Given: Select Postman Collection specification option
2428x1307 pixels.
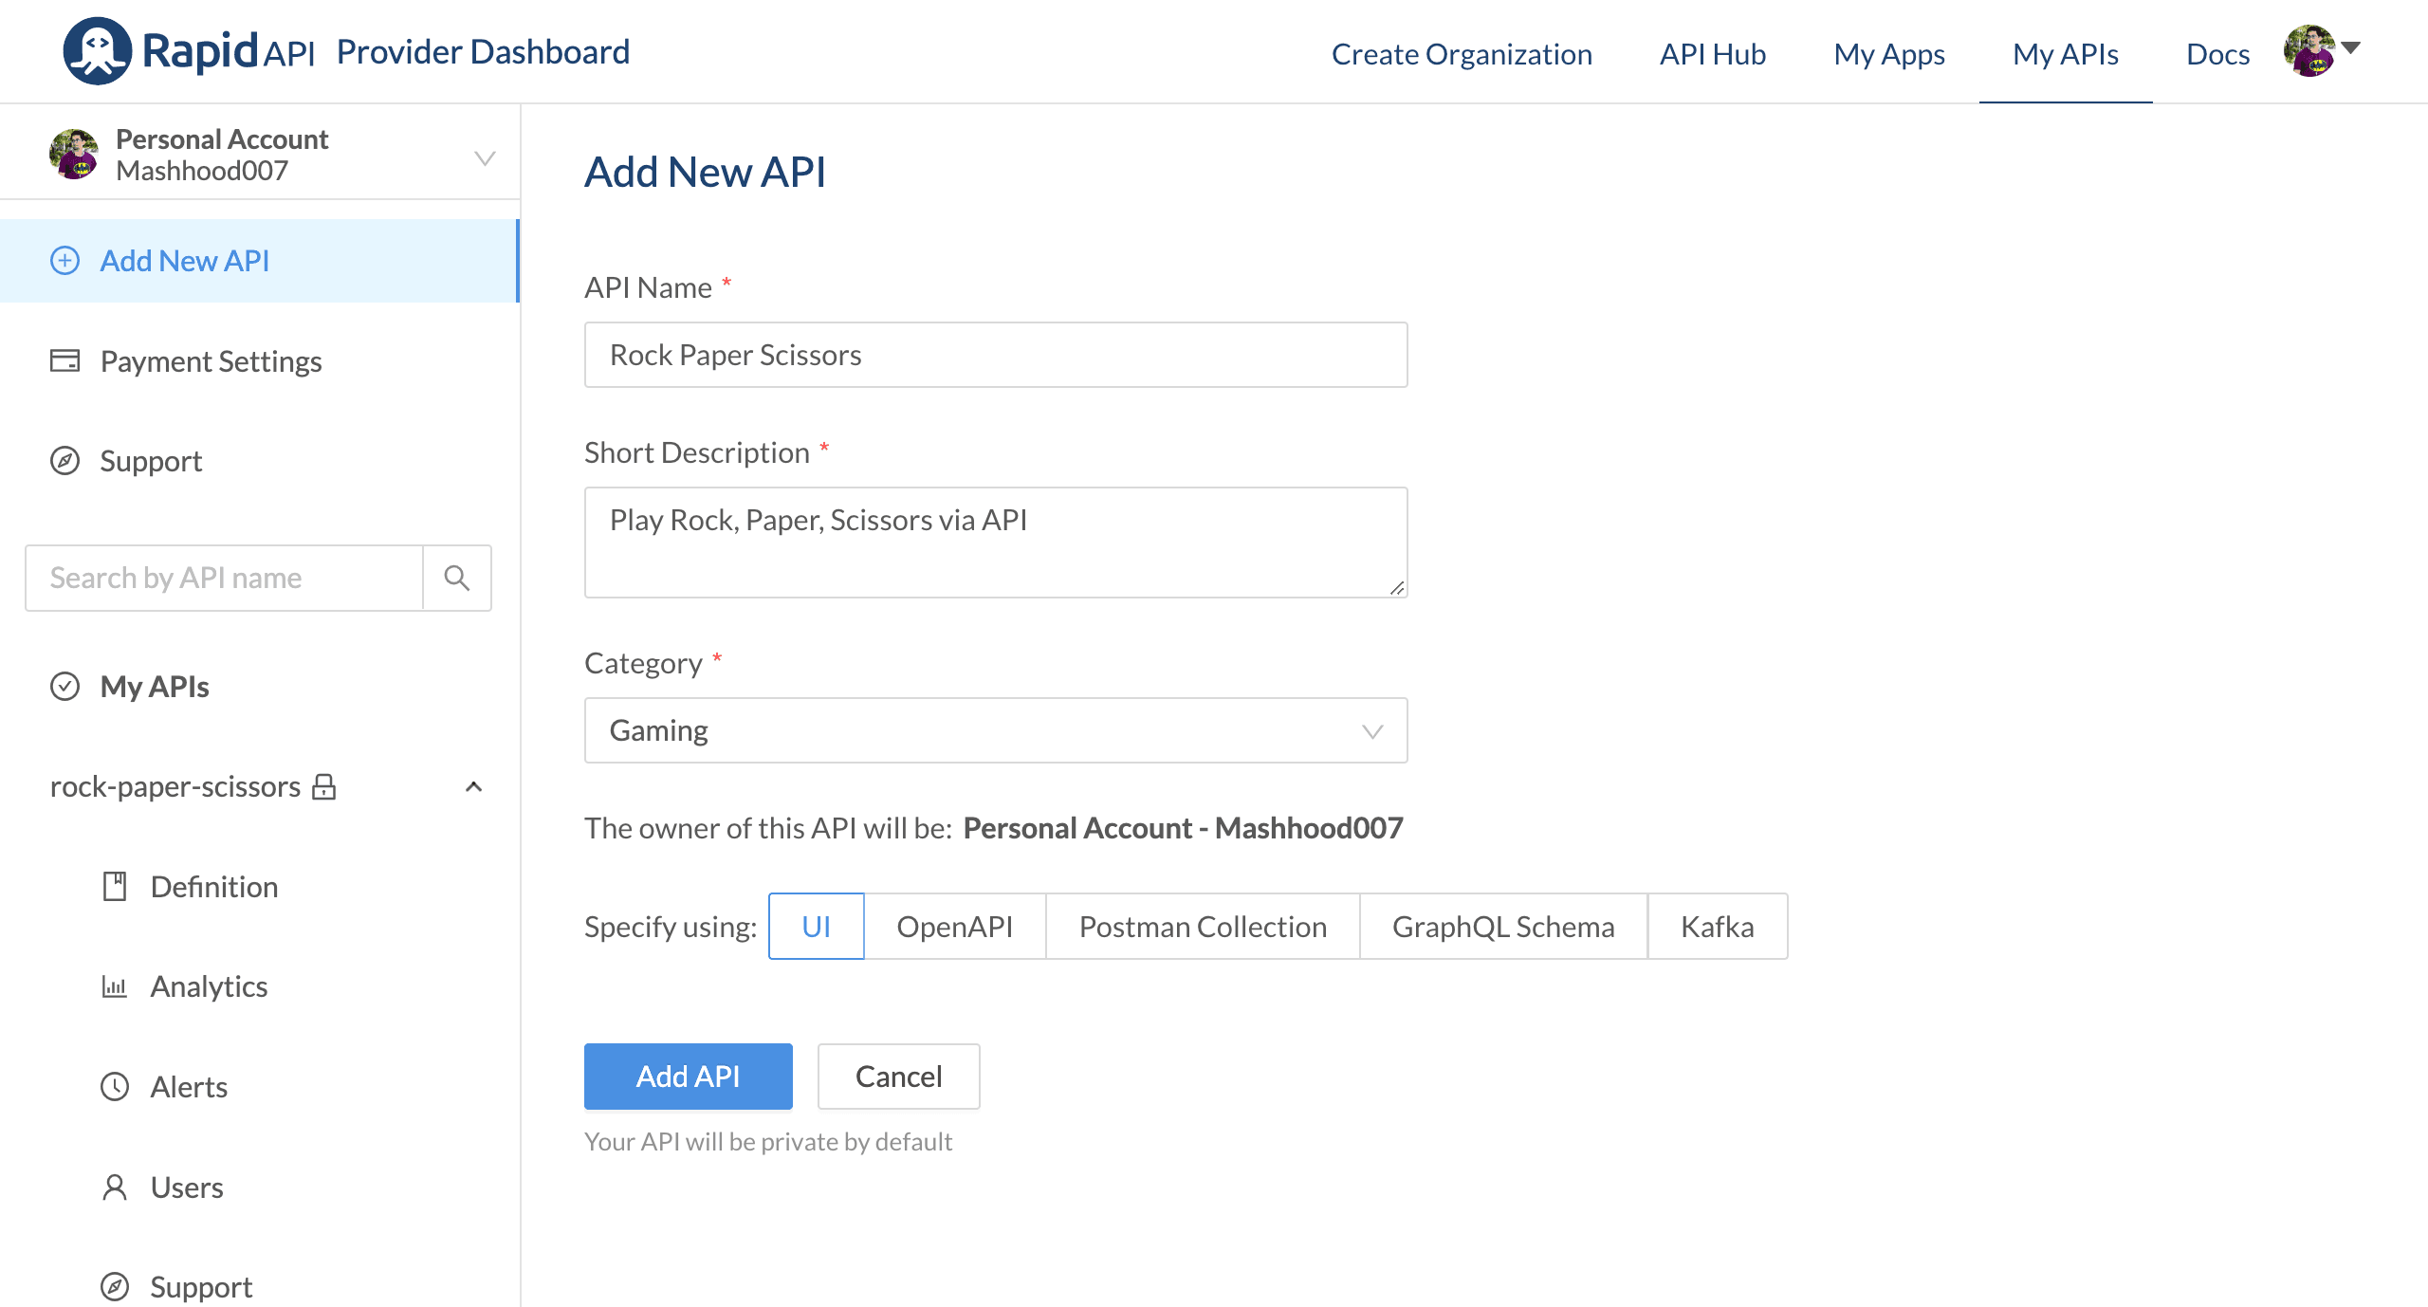Looking at the screenshot, I should tap(1203, 927).
